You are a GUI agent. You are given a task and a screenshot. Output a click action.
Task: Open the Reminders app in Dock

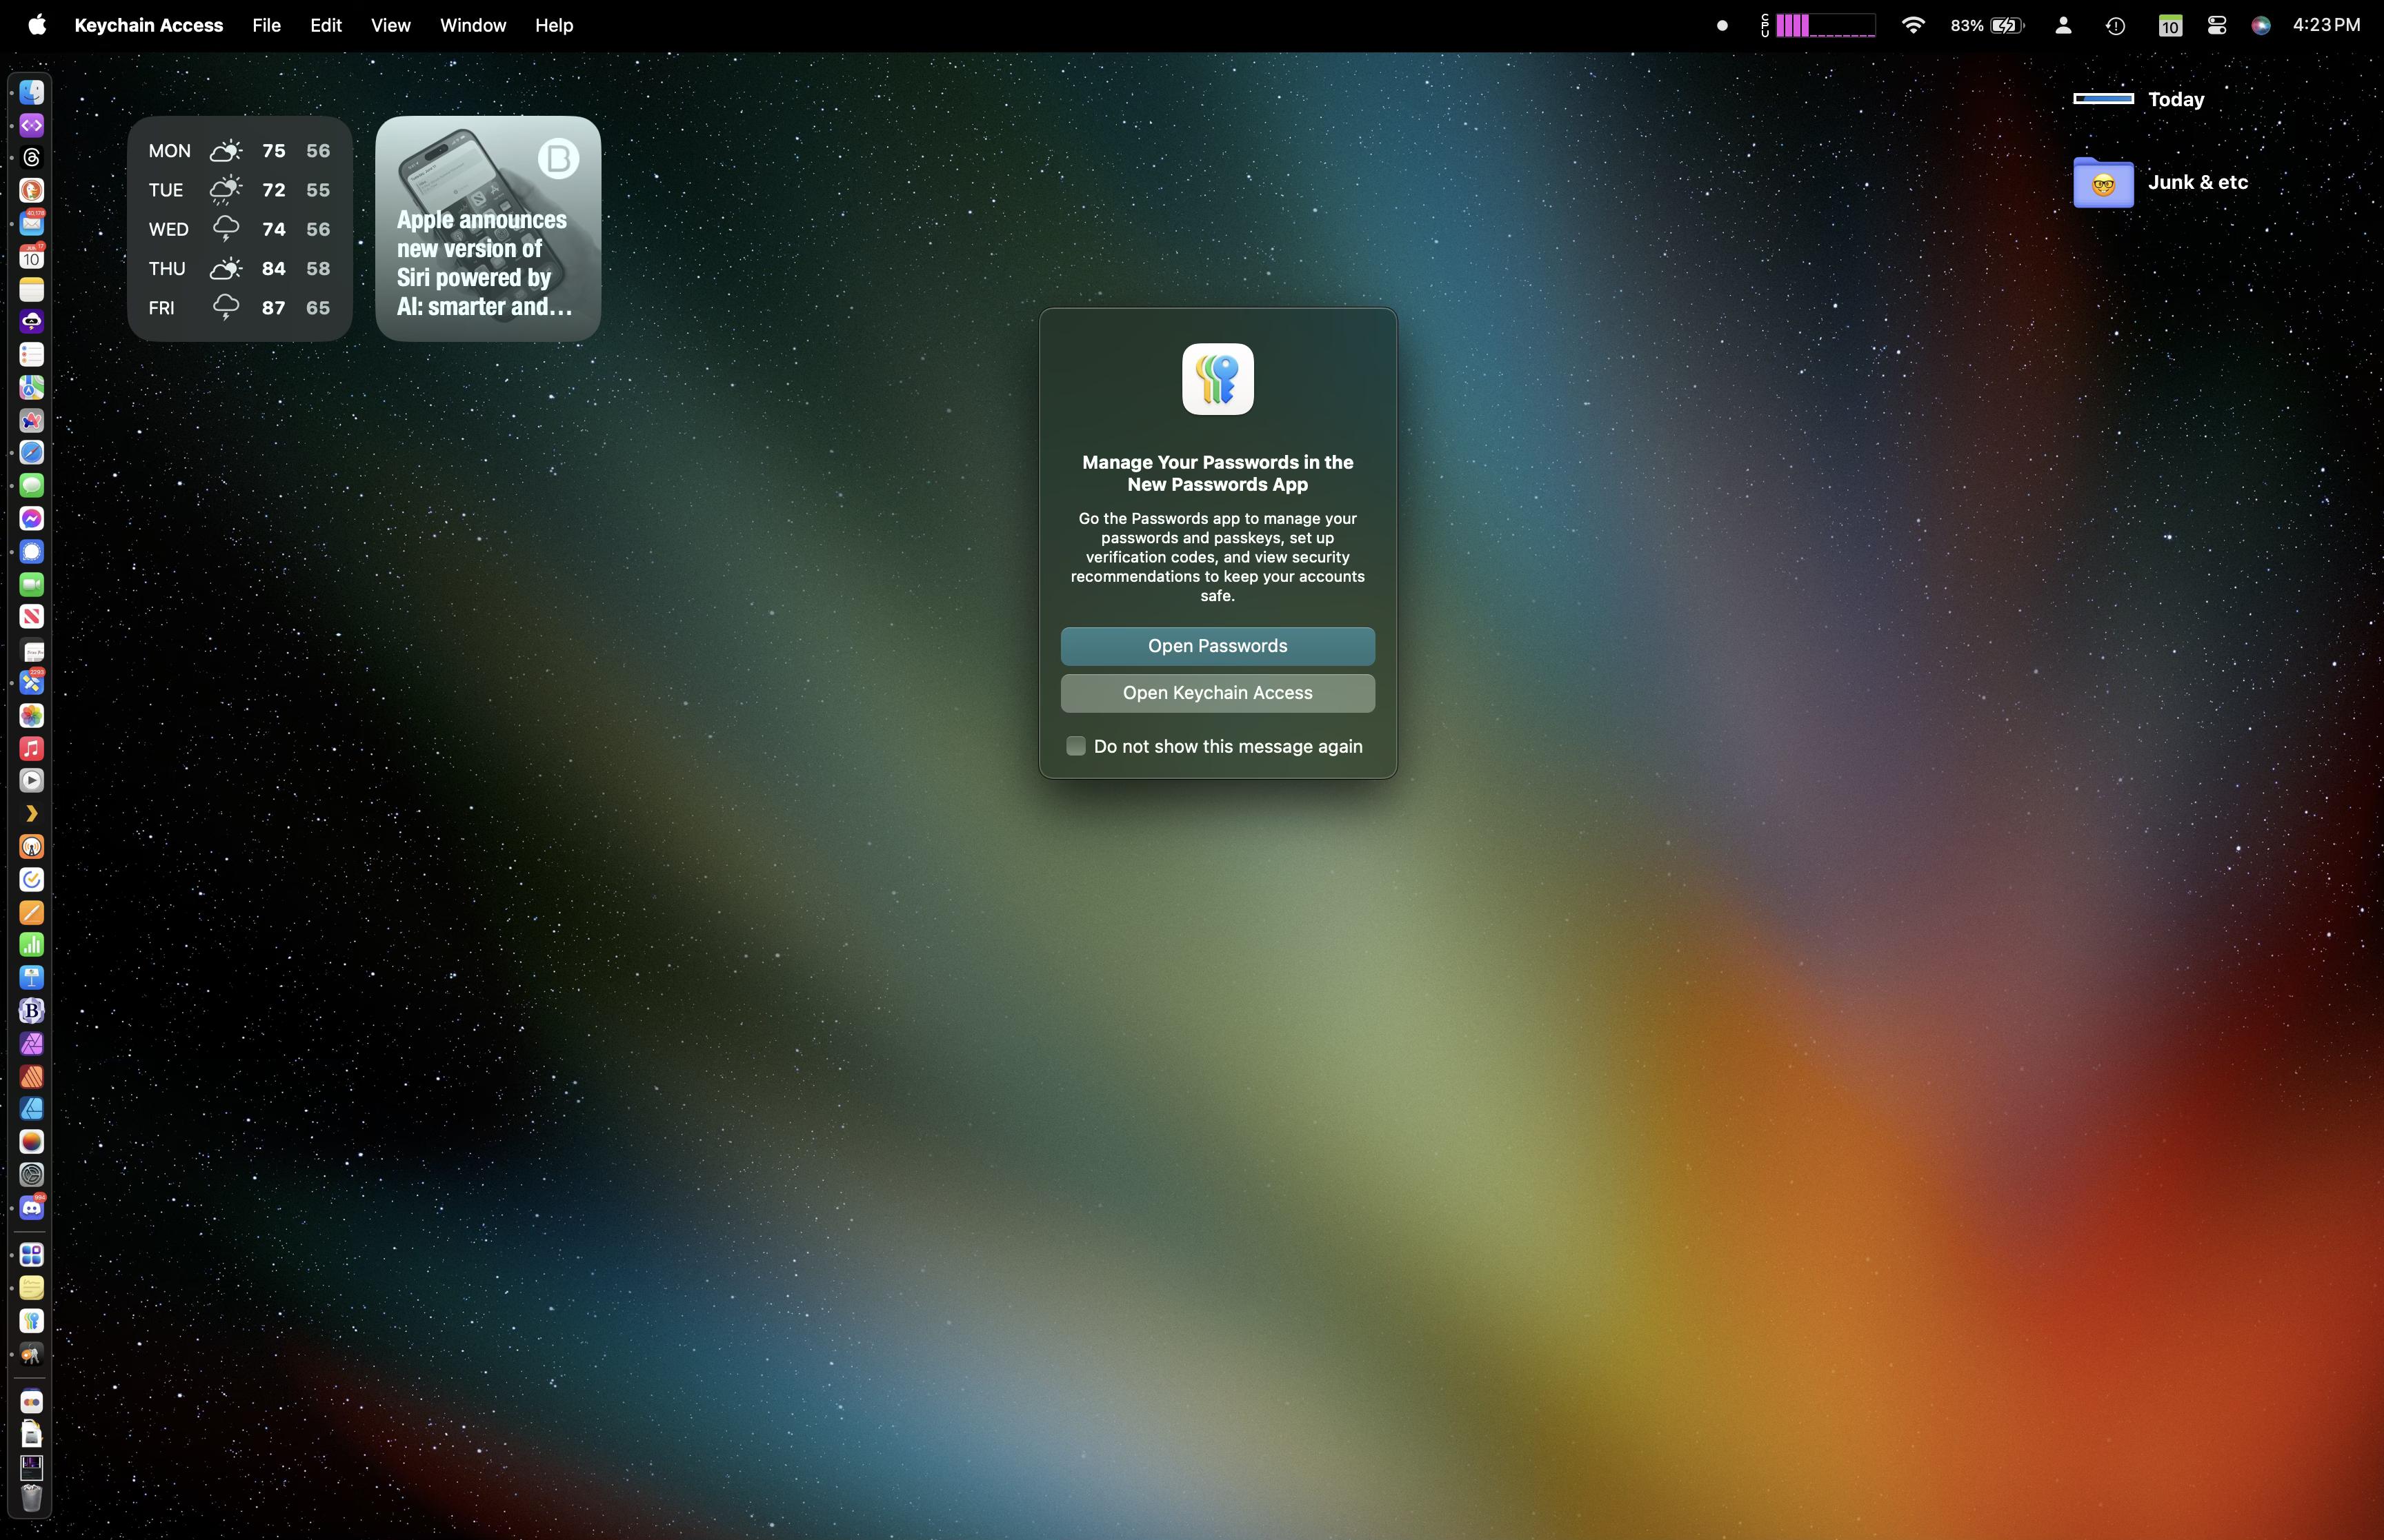tap(32, 354)
